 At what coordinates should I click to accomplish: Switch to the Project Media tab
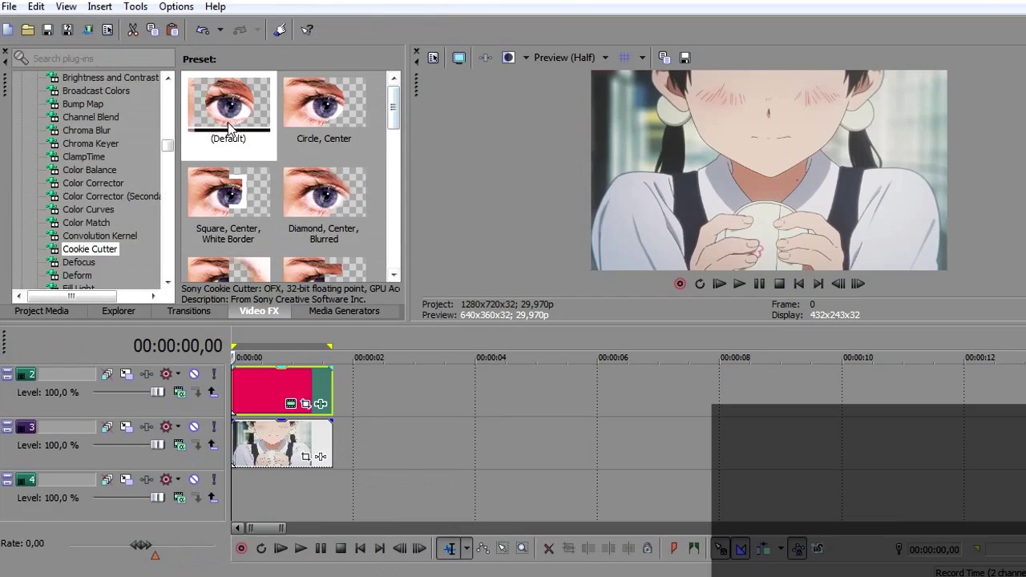tap(41, 311)
